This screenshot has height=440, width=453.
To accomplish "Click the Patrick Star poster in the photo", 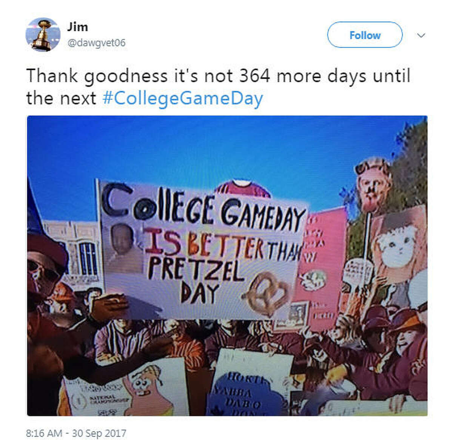I will pos(149,389).
